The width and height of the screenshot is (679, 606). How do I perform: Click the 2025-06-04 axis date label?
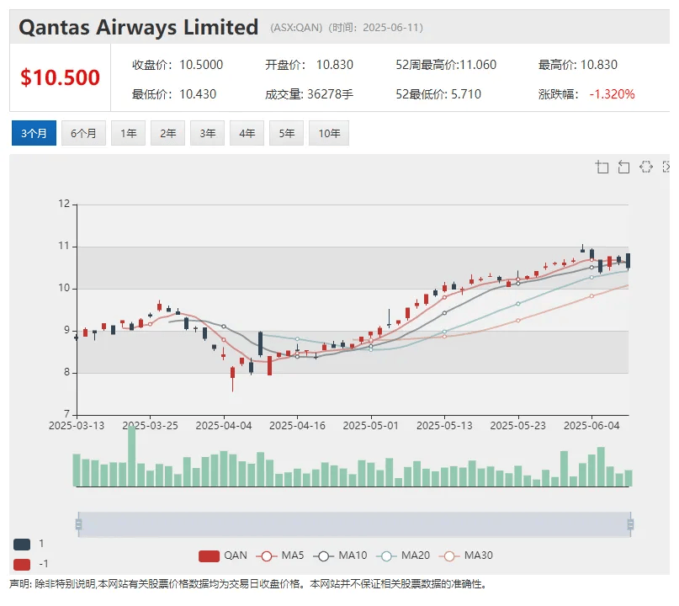click(x=591, y=426)
